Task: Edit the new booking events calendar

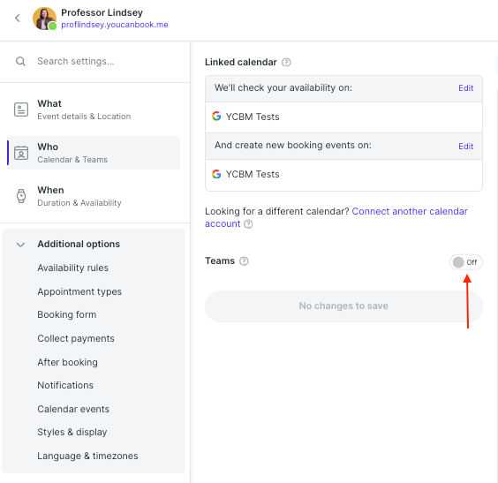Action: tap(465, 147)
